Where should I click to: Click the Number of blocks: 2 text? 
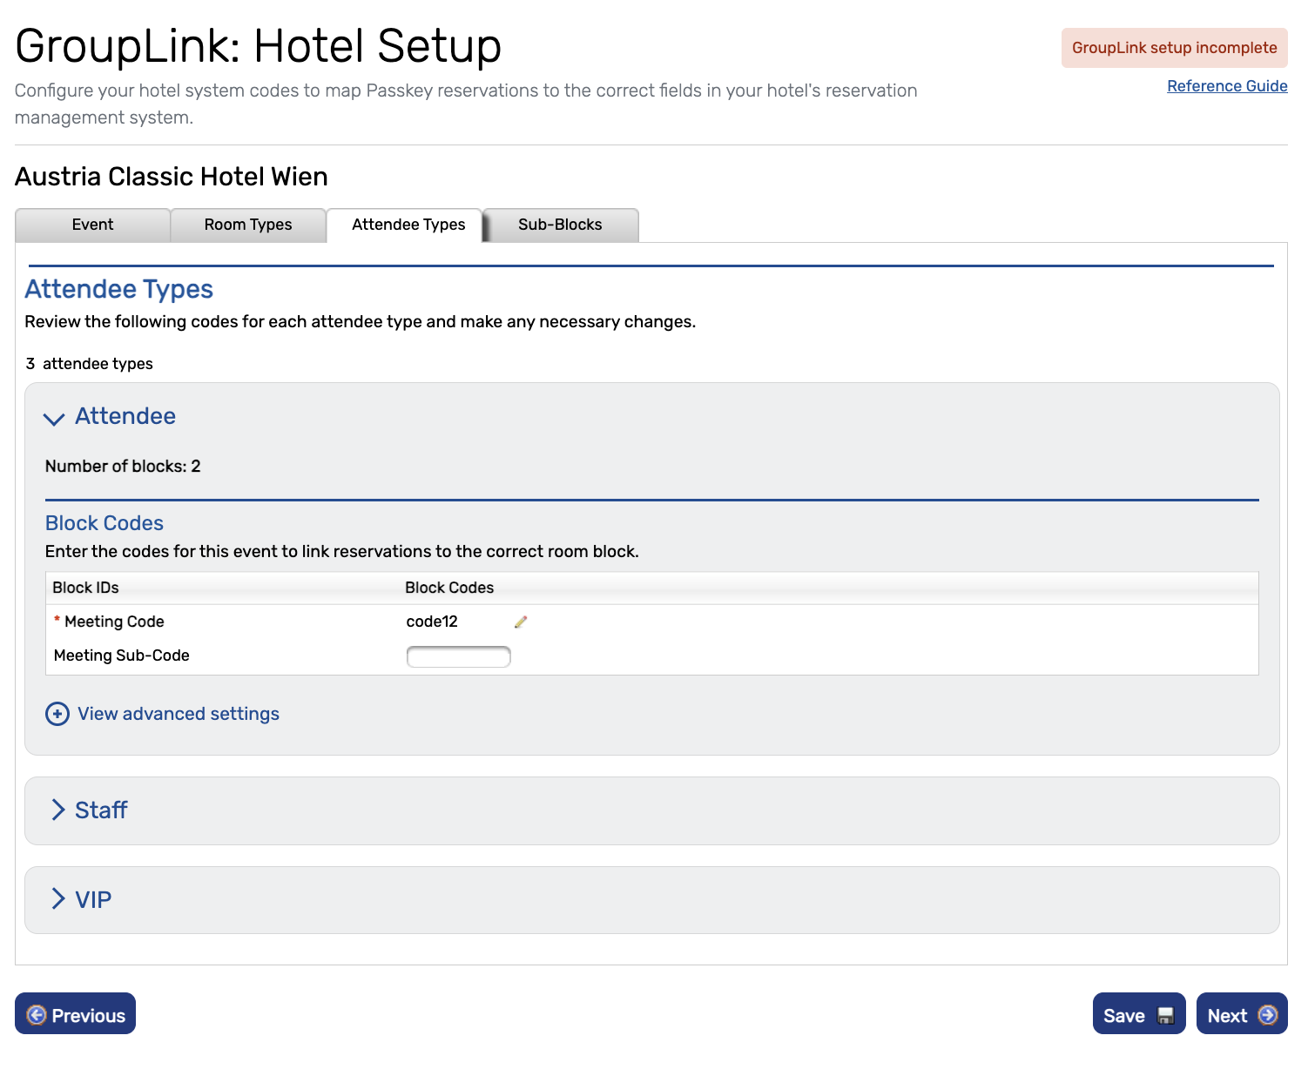pos(123,467)
